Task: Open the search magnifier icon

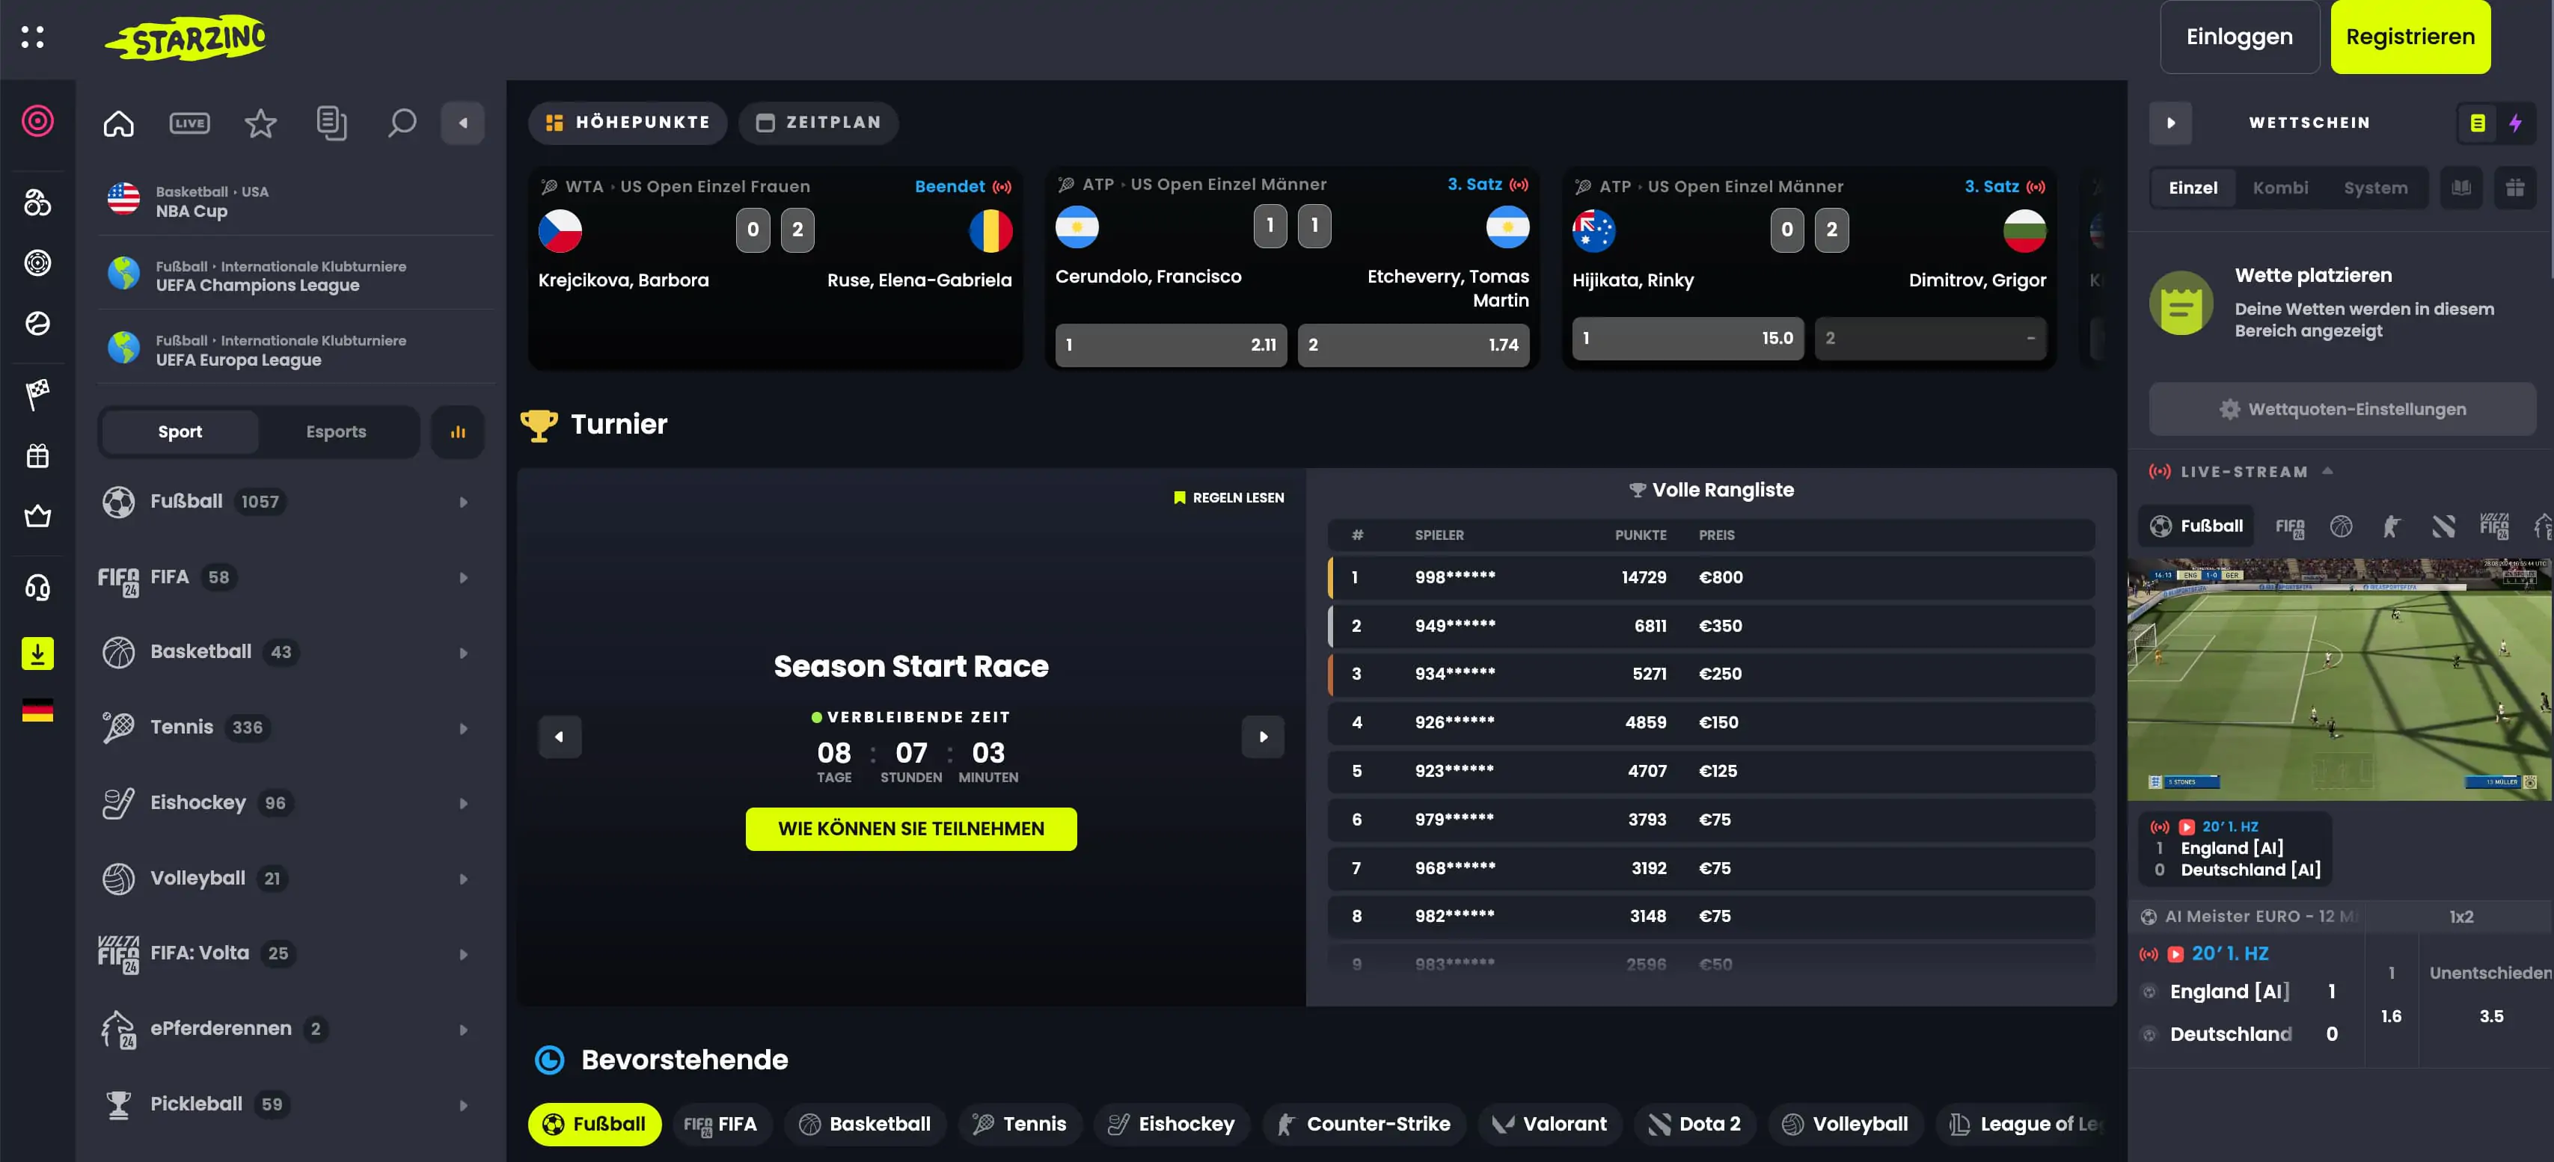Action: [x=402, y=123]
